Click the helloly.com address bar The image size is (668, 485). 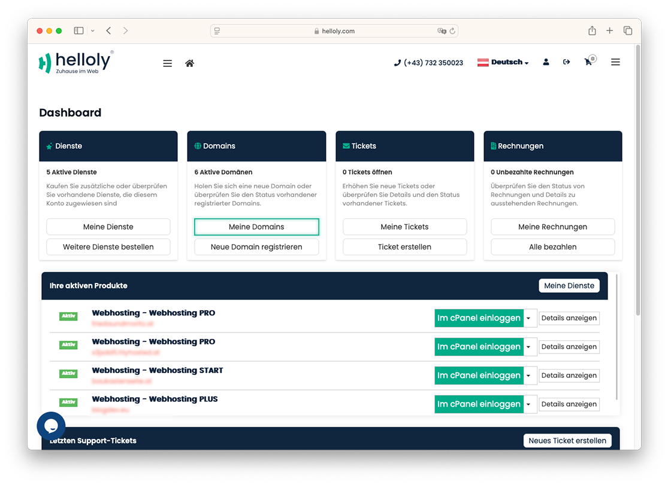334,30
